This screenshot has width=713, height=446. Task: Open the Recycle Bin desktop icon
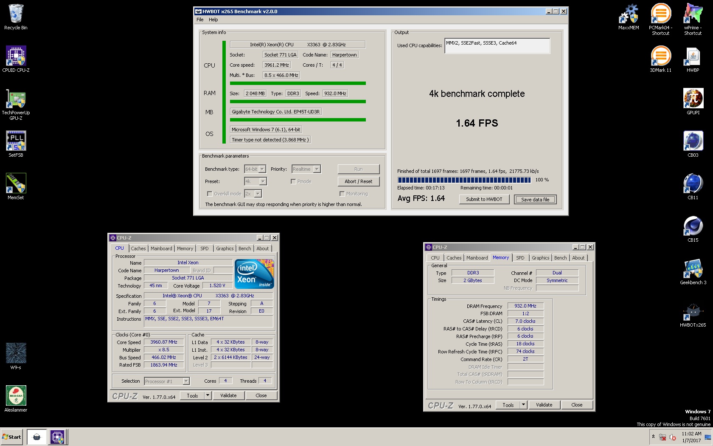(16, 17)
